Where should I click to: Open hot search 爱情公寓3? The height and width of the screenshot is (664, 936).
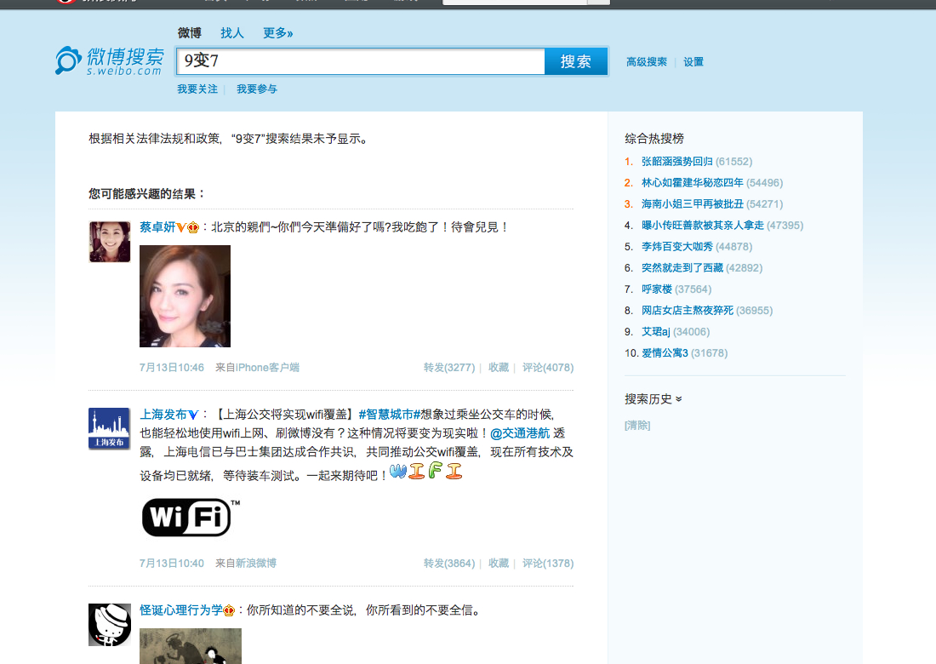665,353
